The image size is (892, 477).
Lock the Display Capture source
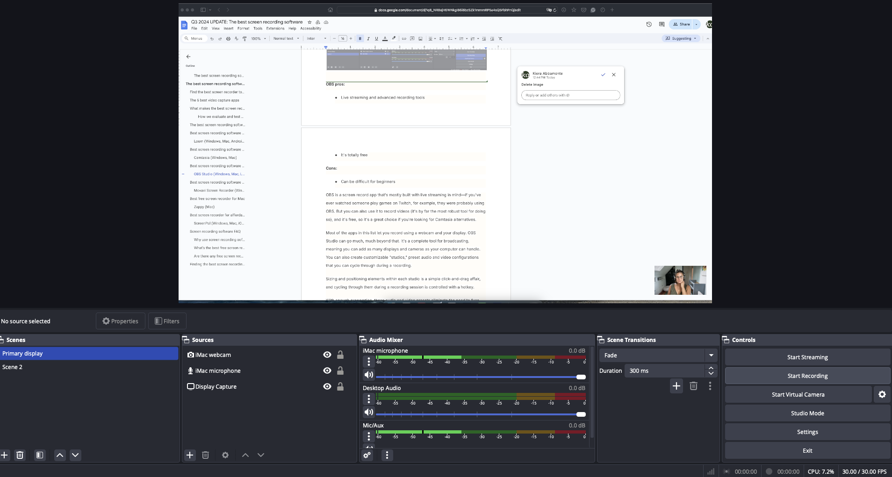tap(340, 386)
